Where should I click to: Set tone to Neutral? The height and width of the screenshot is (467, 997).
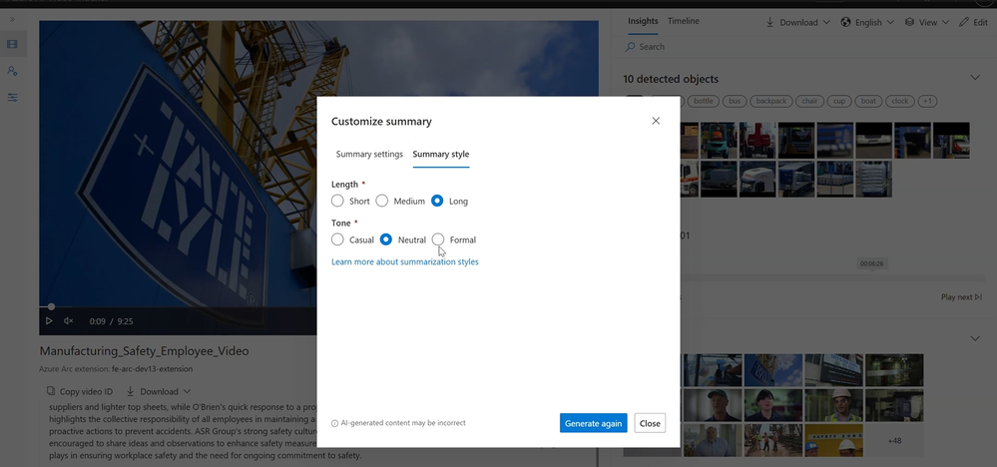coord(386,239)
